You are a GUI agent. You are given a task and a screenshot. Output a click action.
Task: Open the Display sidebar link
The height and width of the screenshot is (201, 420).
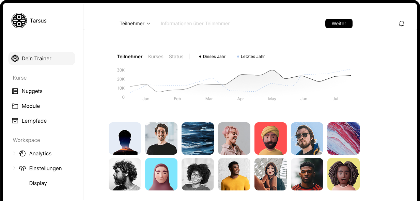click(x=38, y=183)
